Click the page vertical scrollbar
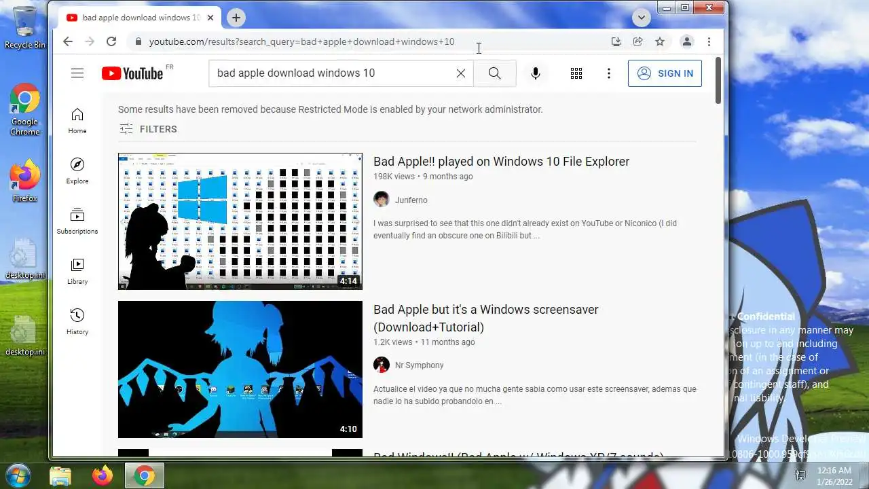 pos(718,80)
